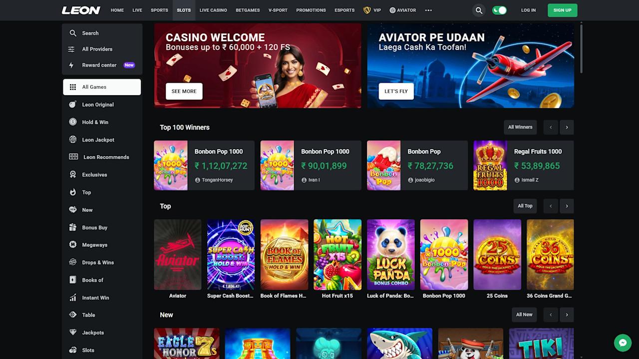Advance New games carousel right arrow
This screenshot has width=639, height=359.
pos(567,315)
